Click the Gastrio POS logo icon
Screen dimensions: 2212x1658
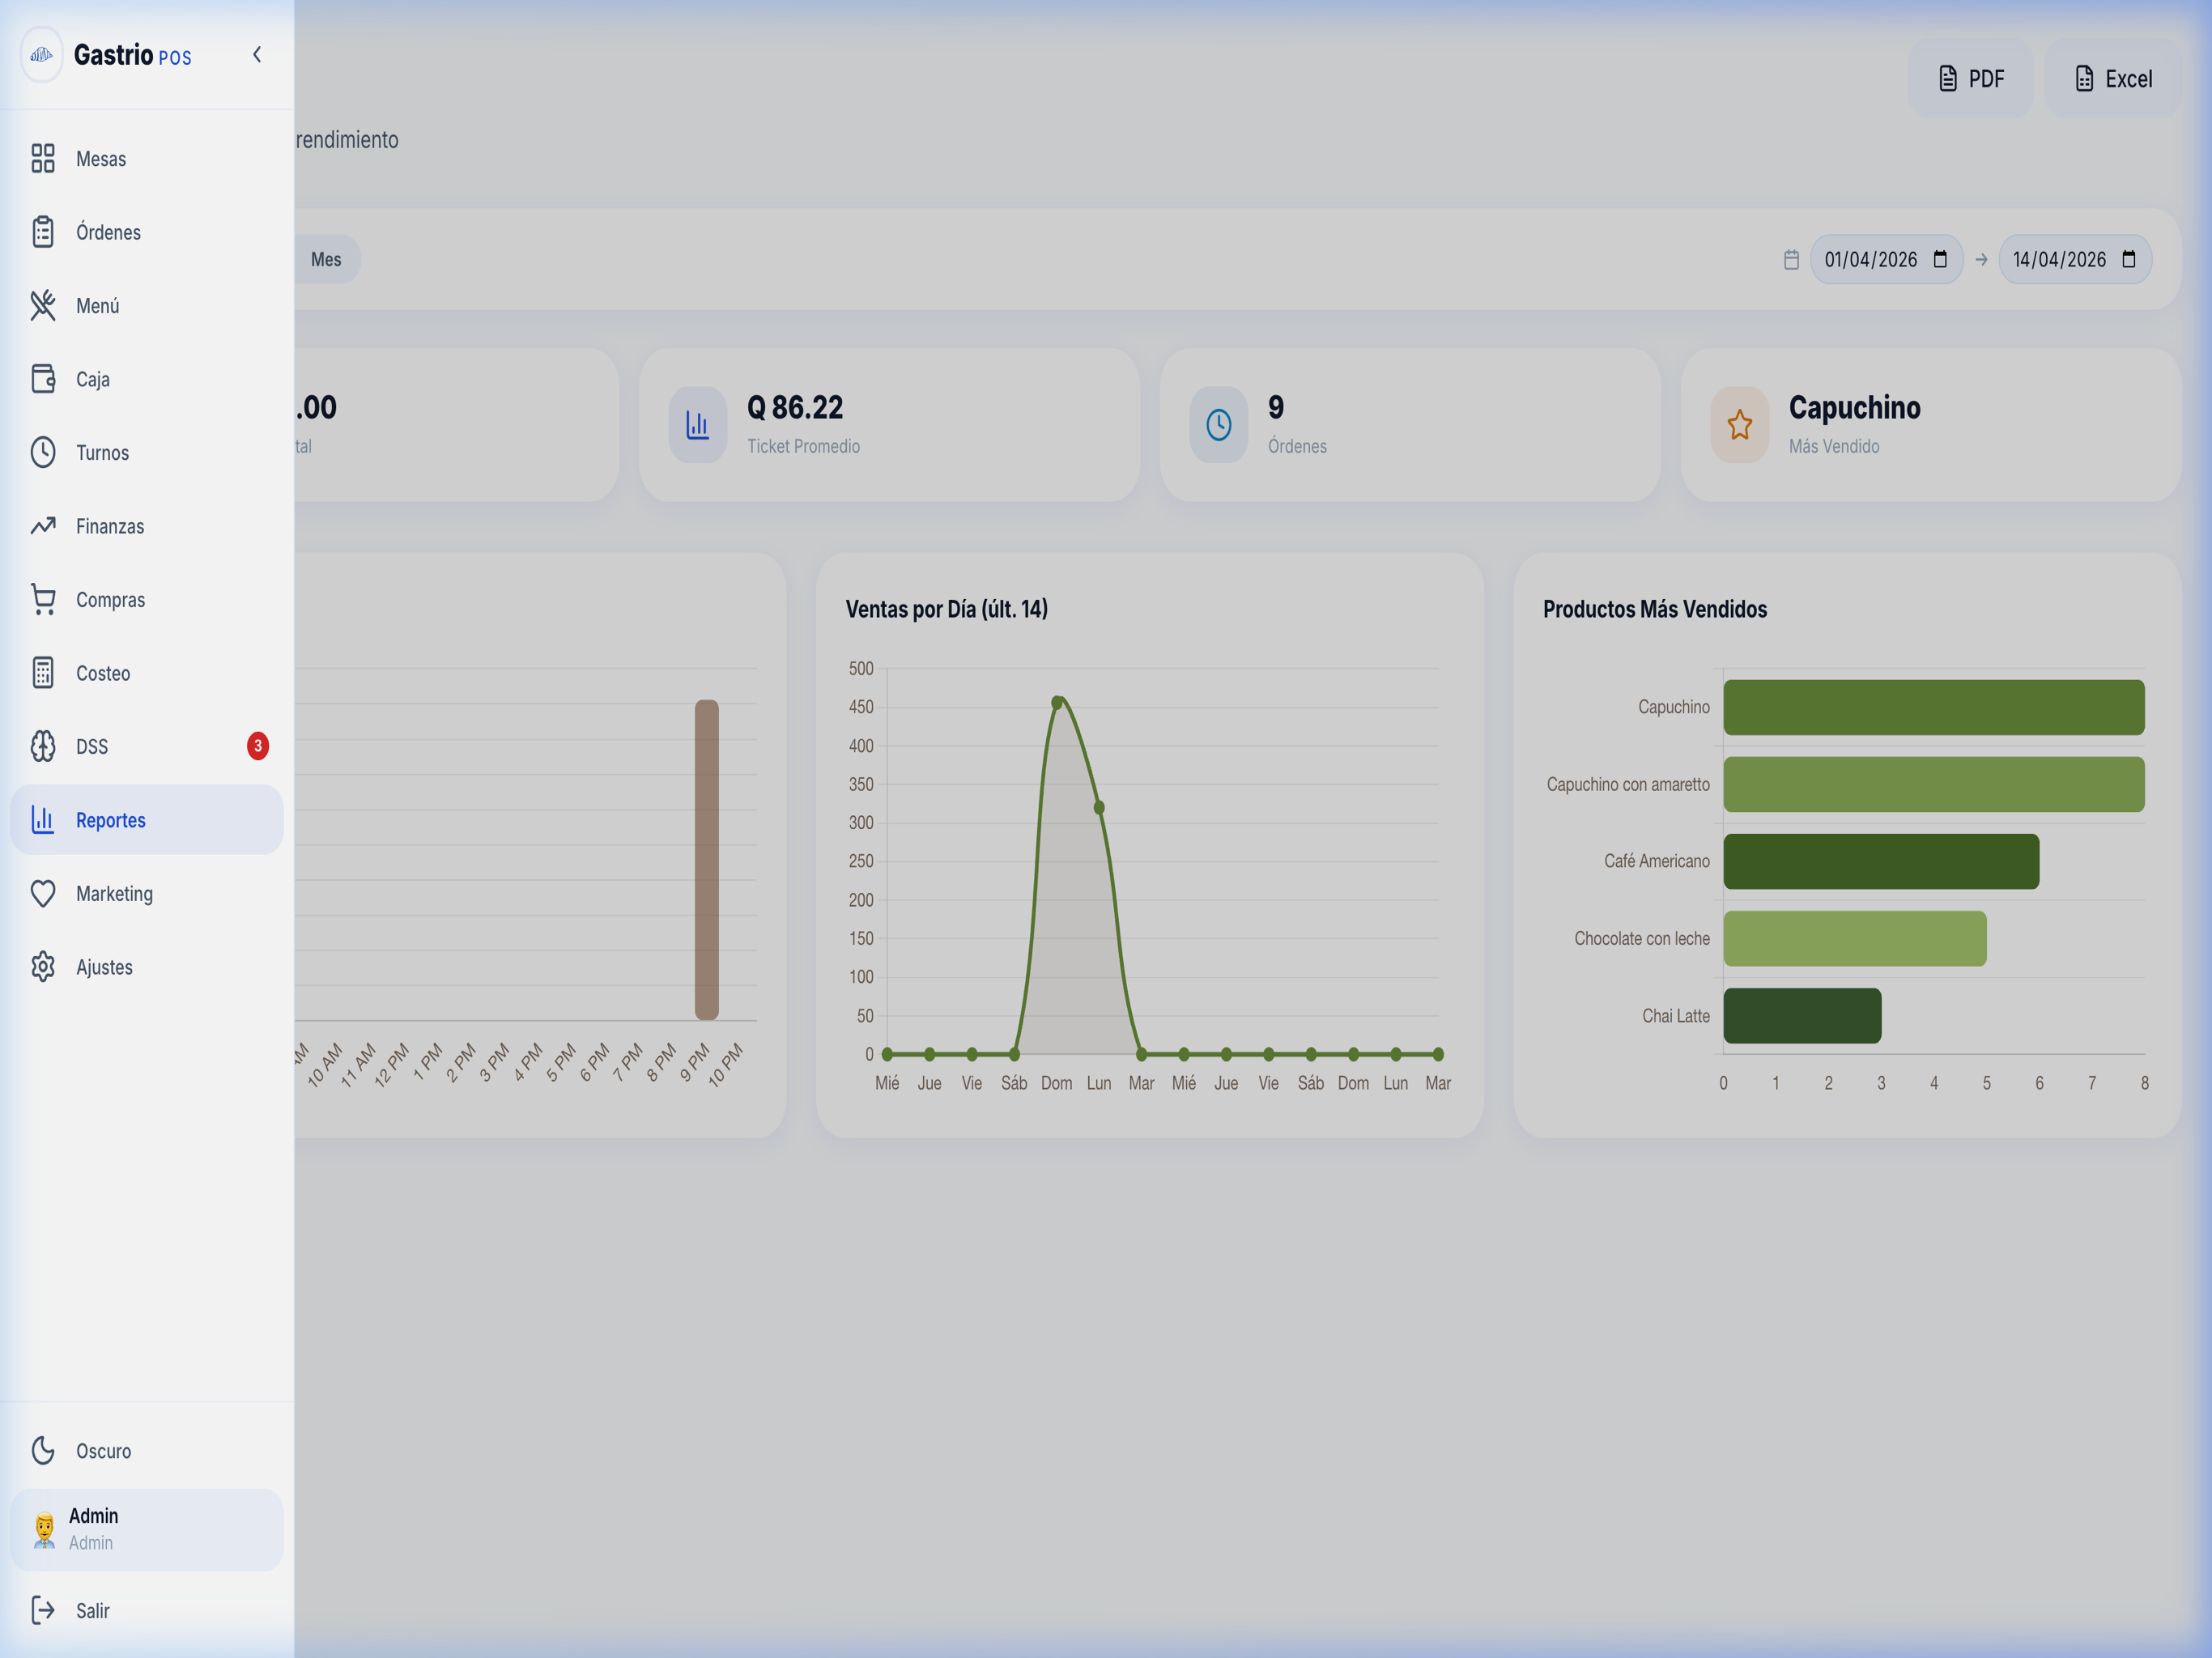coord(42,55)
